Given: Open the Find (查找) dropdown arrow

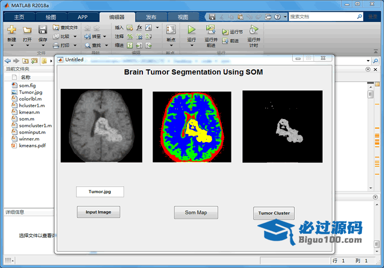Looking at the screenshot, I should pos(106,46).
